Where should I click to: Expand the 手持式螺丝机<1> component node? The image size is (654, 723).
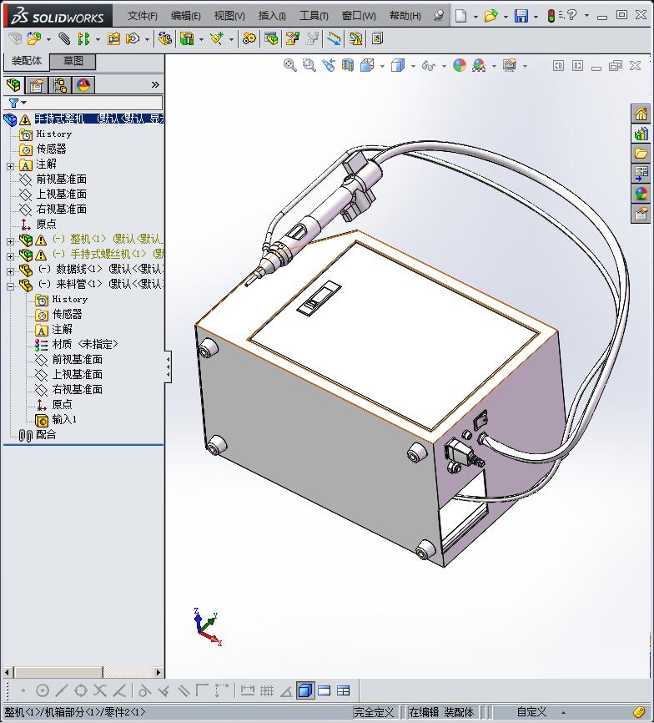click(x=10, y=256)
